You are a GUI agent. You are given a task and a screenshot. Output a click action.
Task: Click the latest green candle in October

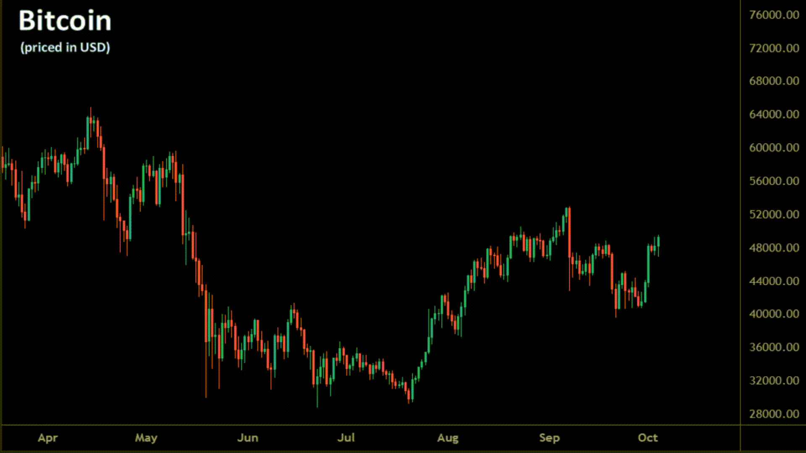point(658,242)
